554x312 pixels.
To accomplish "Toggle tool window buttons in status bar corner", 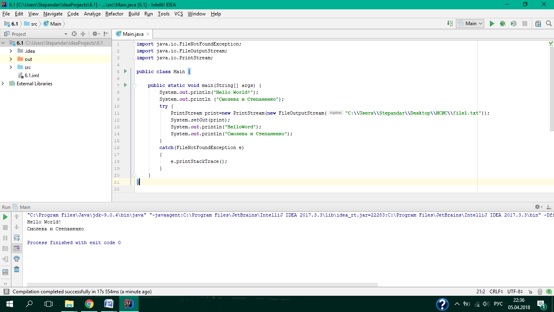I will coord(6,292).
